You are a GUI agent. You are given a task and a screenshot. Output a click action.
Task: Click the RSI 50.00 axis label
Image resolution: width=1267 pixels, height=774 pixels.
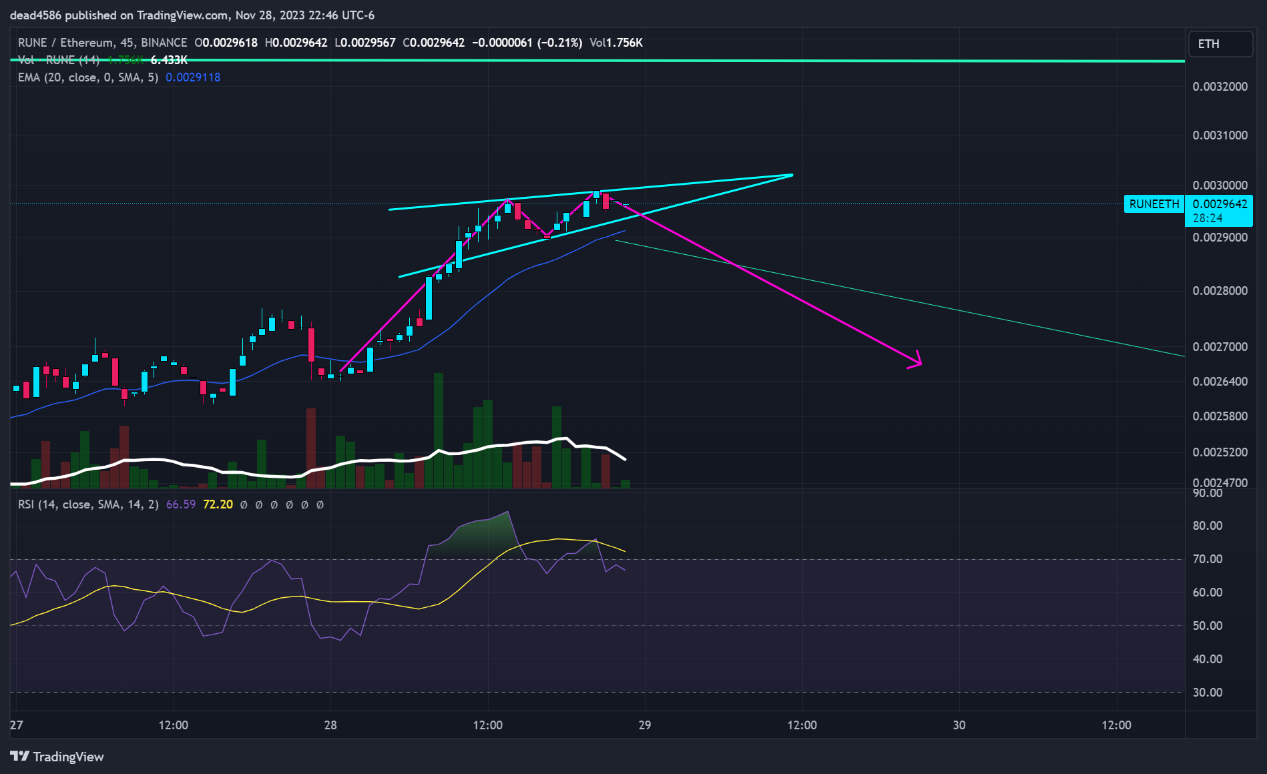[x=1208, y=626]
